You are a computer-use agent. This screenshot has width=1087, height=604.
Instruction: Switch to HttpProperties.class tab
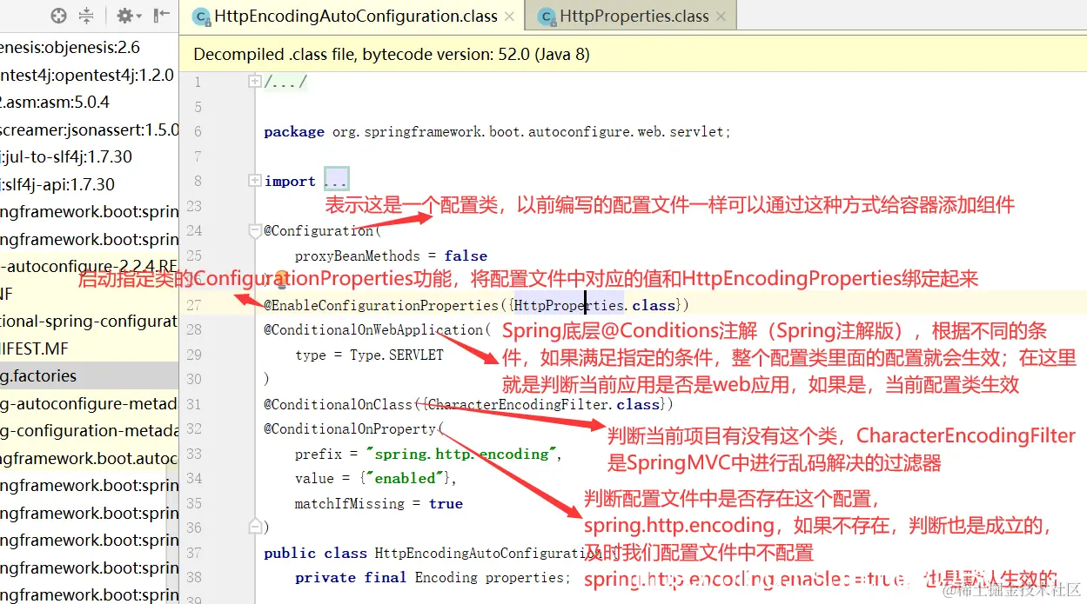tap(634, 17)
